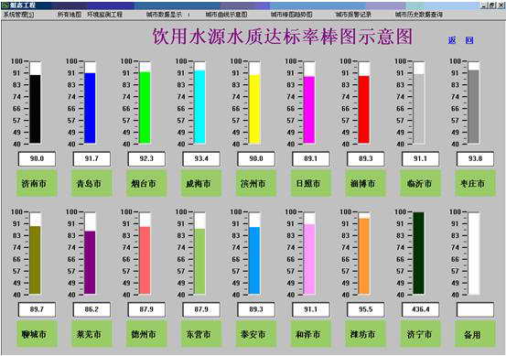Click the 德州市 button

pyautogui.click(x=146, y=334)
